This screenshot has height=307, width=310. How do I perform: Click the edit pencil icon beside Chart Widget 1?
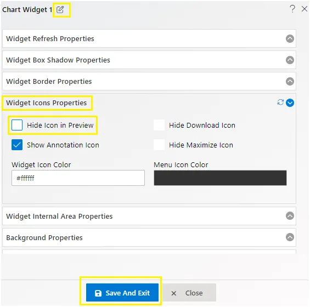coord(60,9)
